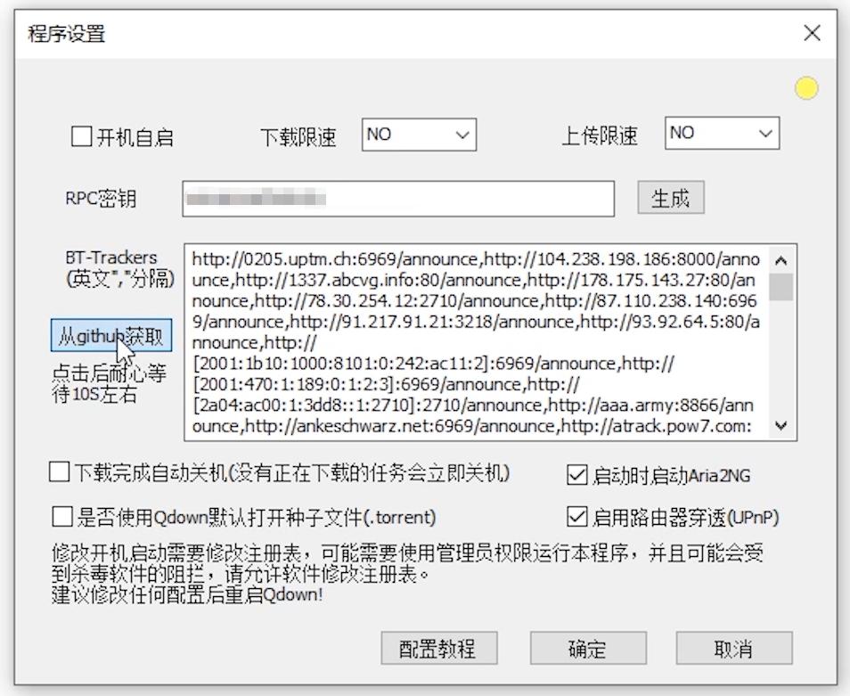Click the yellow status indicator circle
This screenshot has width=850, height=696.
(806, 88)
